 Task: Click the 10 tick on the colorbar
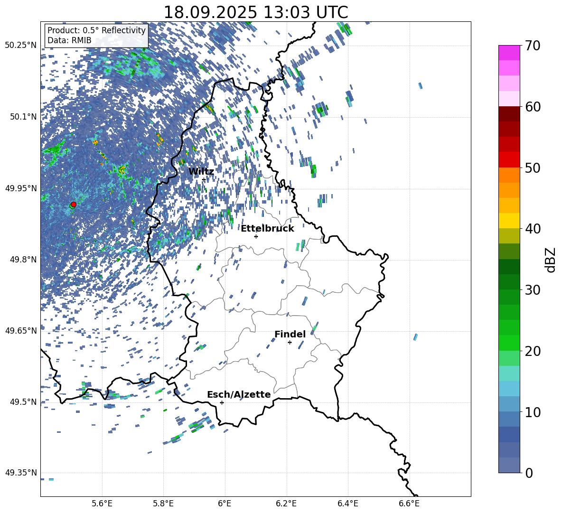click(x=533, y=412)
